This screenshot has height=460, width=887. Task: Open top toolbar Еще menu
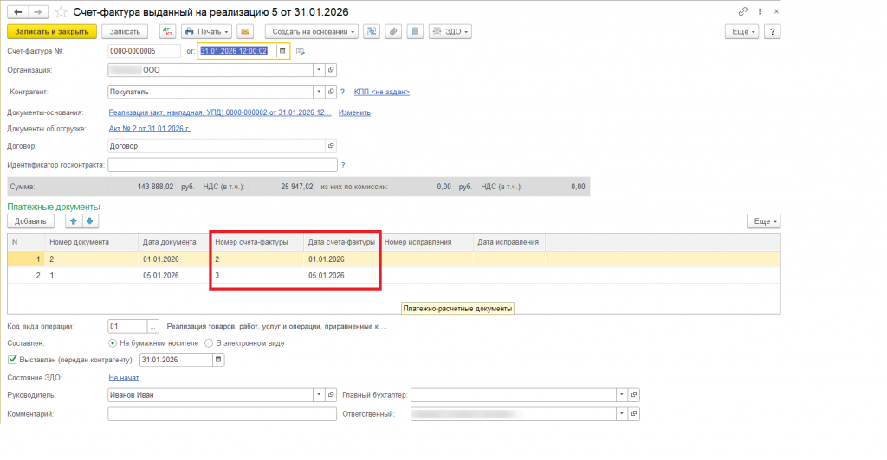(x=741, y=32)
